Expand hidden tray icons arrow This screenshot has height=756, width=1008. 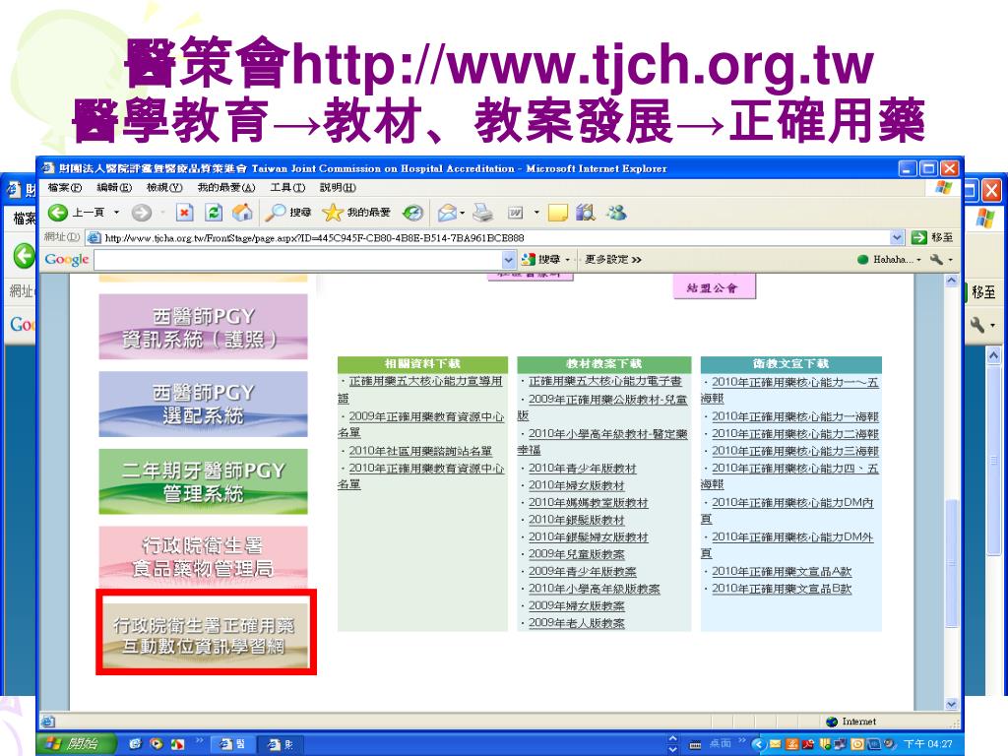[x=757, y=744]
